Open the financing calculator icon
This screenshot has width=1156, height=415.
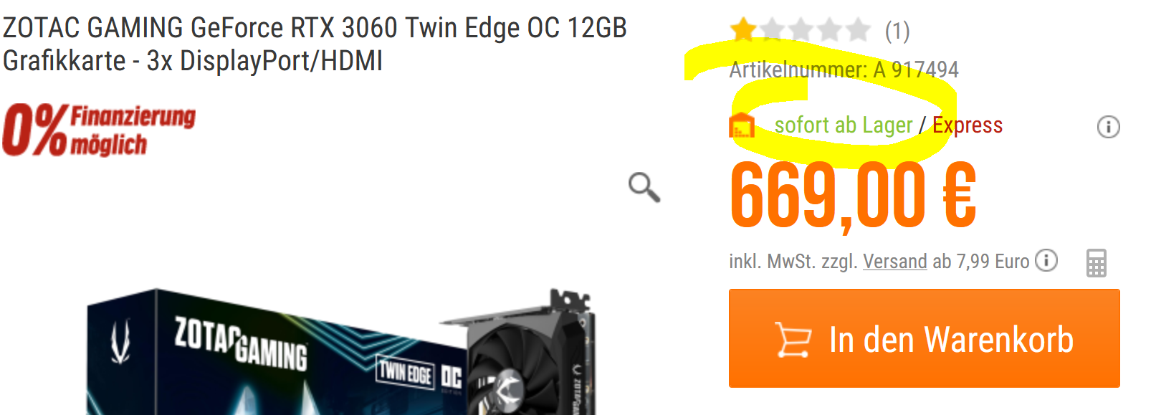point(1096,262)
